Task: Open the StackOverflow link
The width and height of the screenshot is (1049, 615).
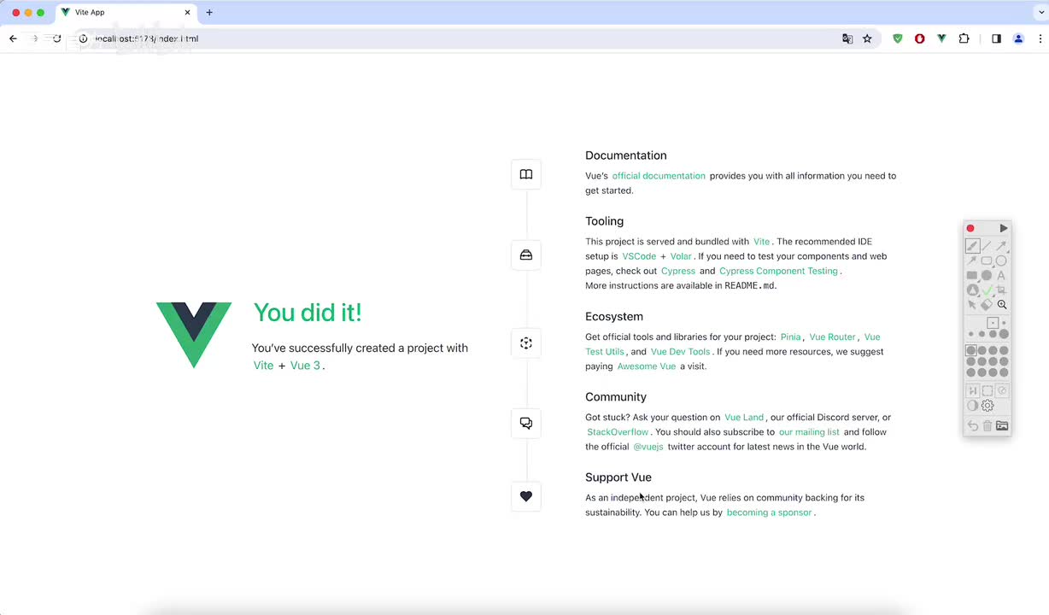Action: click(618, 432)
